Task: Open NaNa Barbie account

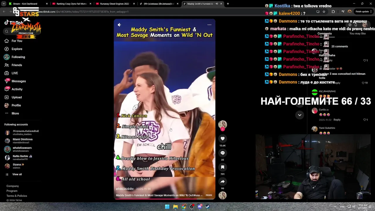Action: click(x=19, y=158)
